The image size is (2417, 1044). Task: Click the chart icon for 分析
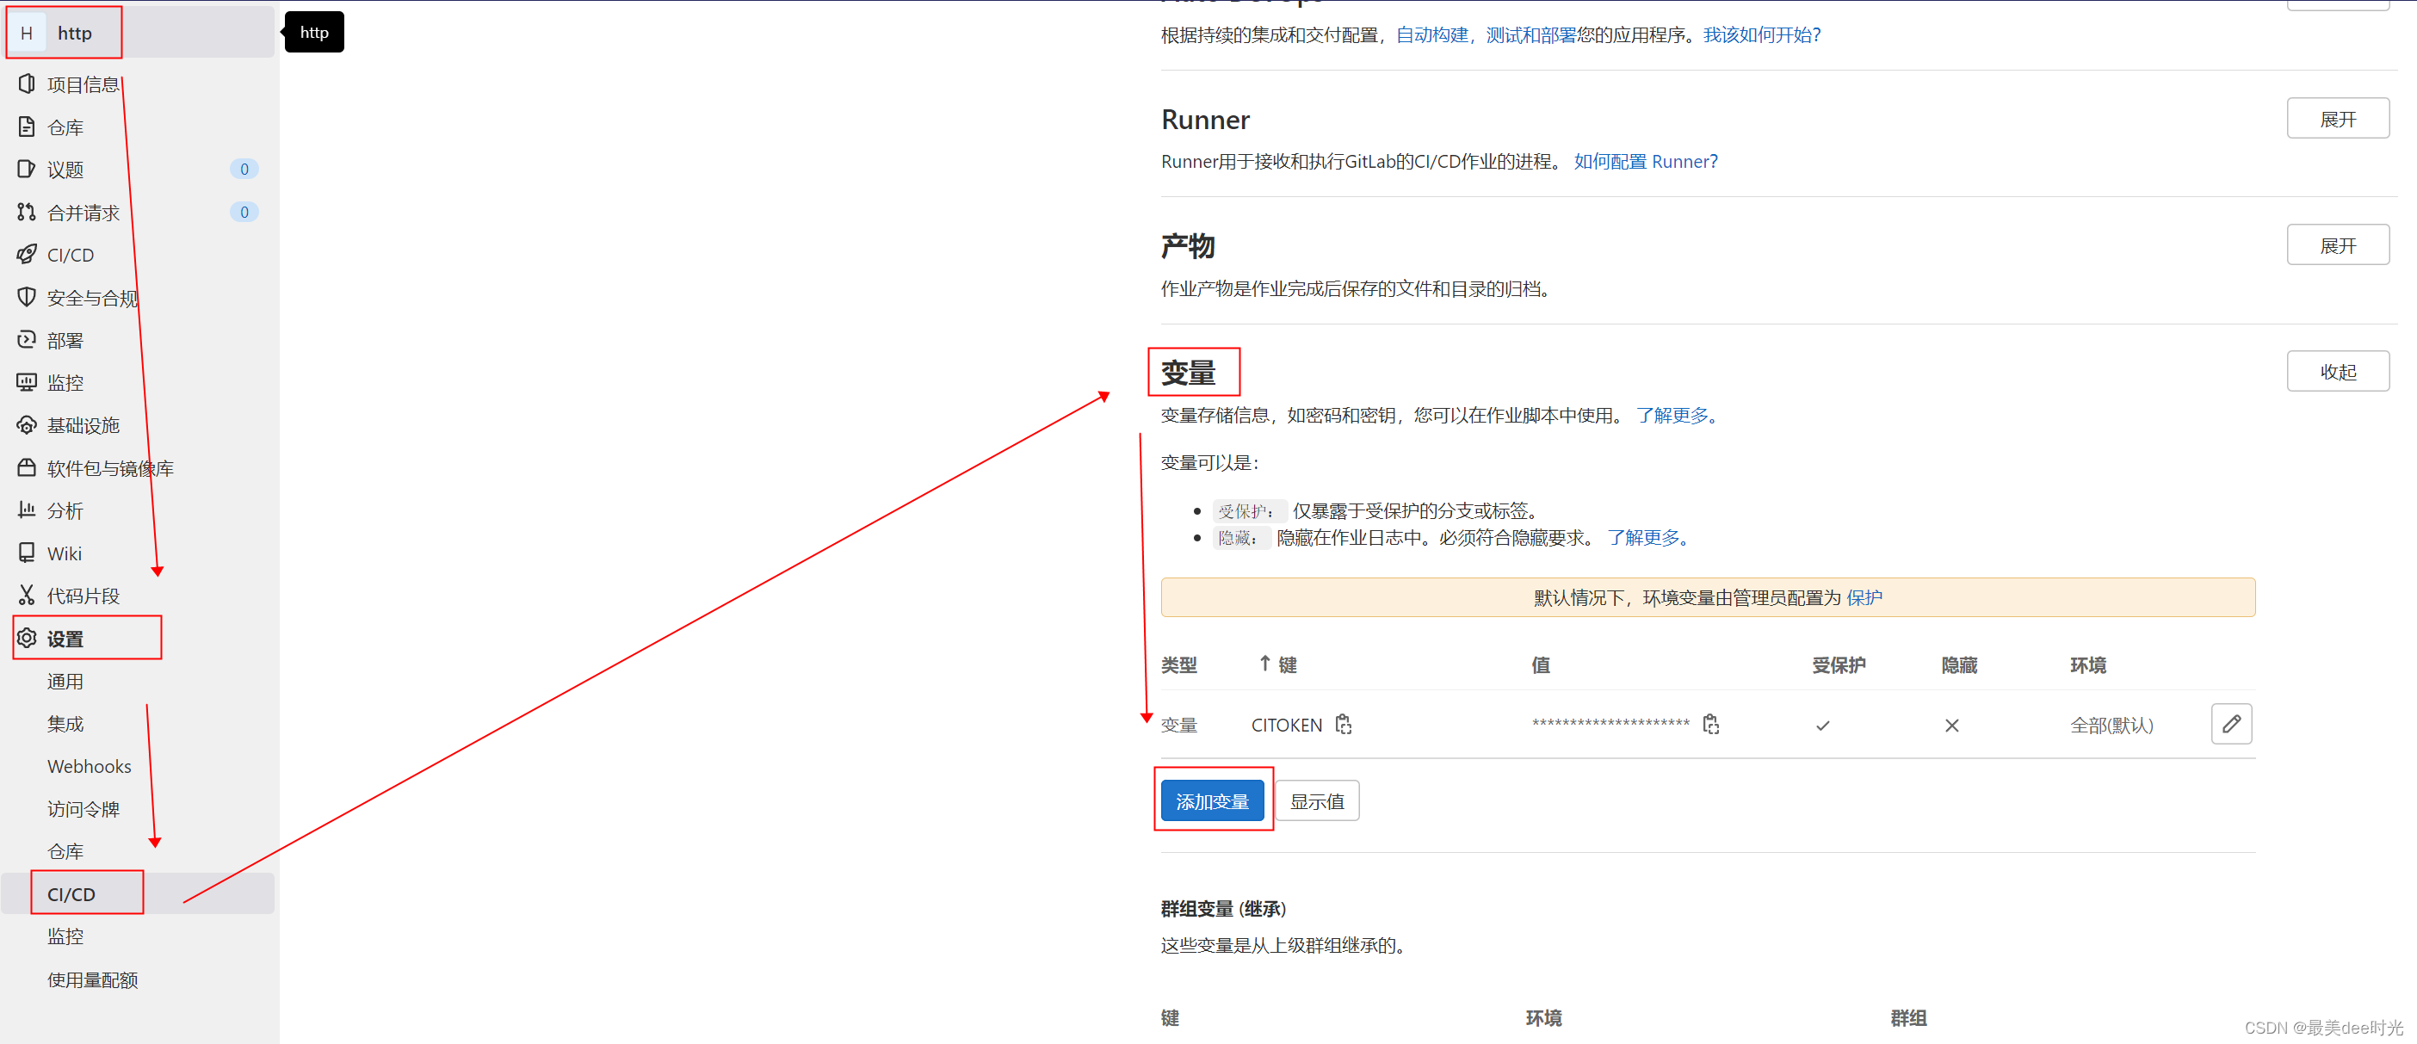point(27,510)
